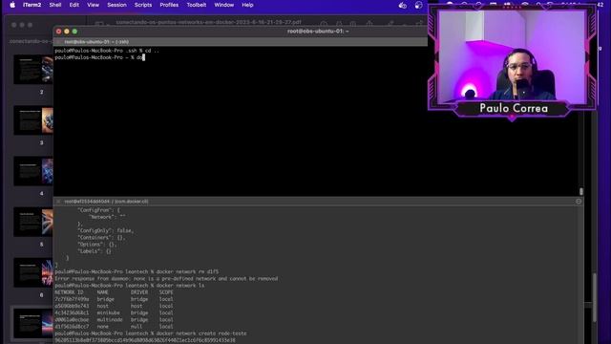This screenshot has width=611, height=344.
Task: Close the com.docker.cli split pane
Action: click(58, 202)
